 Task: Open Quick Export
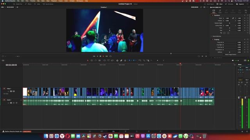(209, 4)
